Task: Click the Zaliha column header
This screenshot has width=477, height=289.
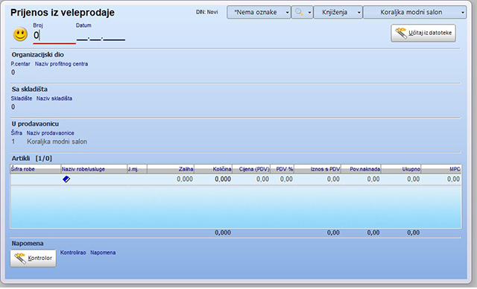Action: click(x=171, y=169)
